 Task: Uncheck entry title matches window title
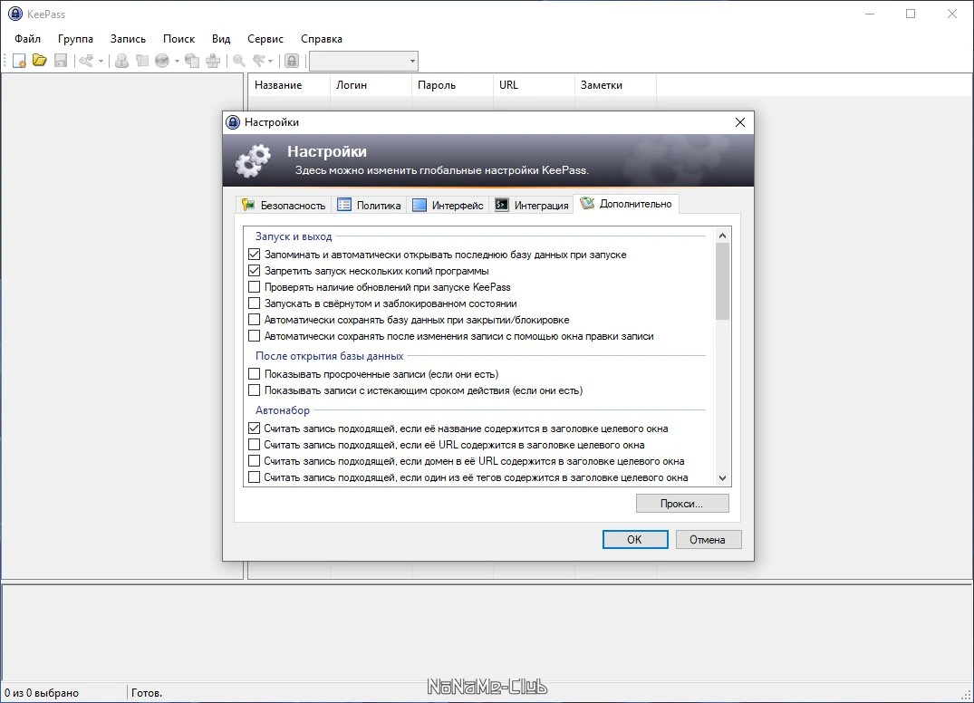(x=254, y=428)
